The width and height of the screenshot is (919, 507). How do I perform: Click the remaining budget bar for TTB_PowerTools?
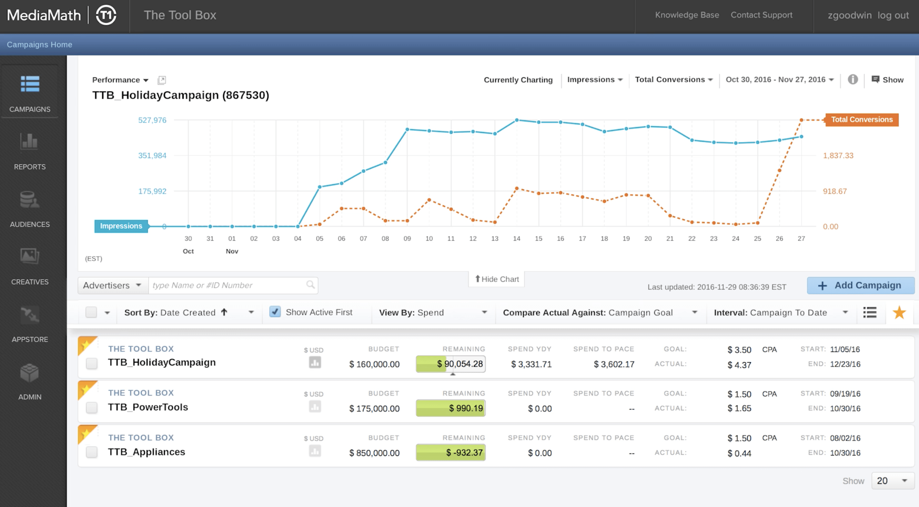point(450,408)
